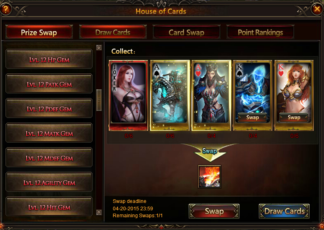
Task: Choose Lvl 12 Agility Gem prize
Action: click(49, 182)
